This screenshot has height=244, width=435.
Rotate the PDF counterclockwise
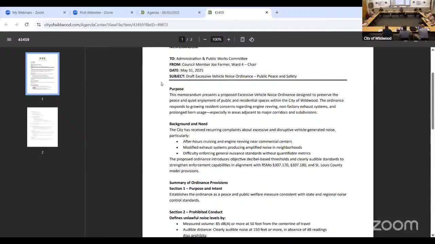251,39
